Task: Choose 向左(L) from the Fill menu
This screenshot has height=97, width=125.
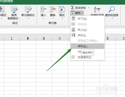Action: point(87,35)
